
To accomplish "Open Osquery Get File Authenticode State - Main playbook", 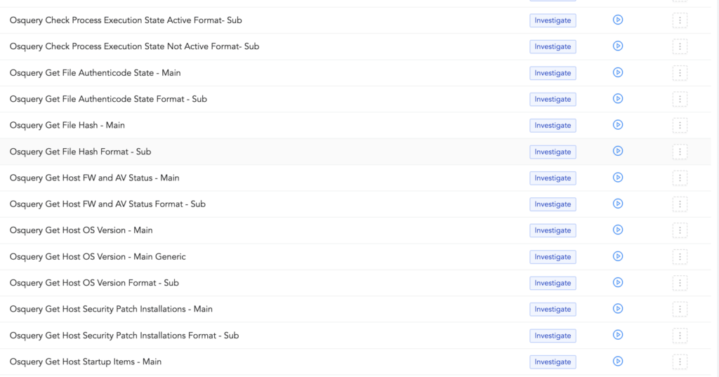I will pyautogui.click(x=95, y=73).
